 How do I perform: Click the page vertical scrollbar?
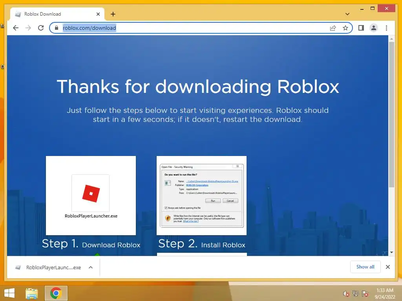[391, 115]
